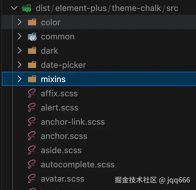Expand the dark folder chevron
This screenshot has height=190, width=196.
tap(20, 51)
